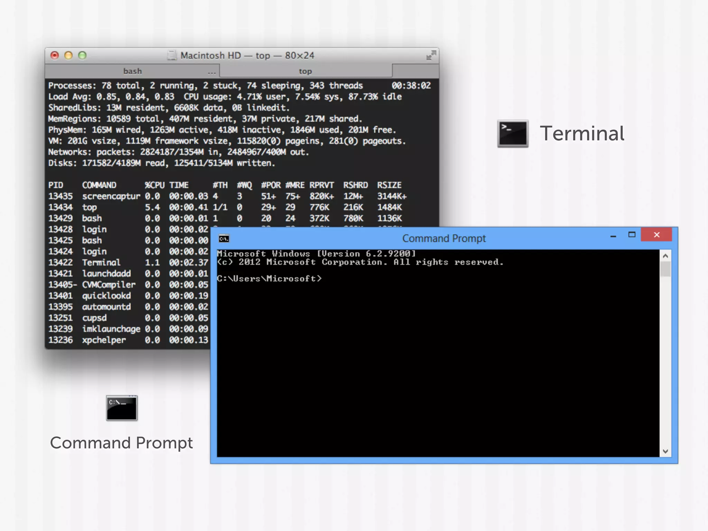Click the cupsd process row
The width and height of the screenshot is (708, 531).
coord(128,318)
